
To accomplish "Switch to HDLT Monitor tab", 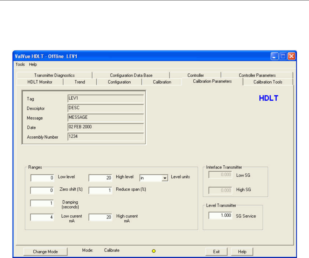I will pos(40,82).
